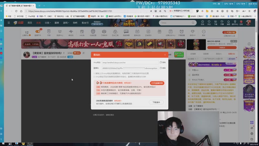Expand the 游戏 dropdown in navigation
259x146 pixels.
[x=66, y=23]
